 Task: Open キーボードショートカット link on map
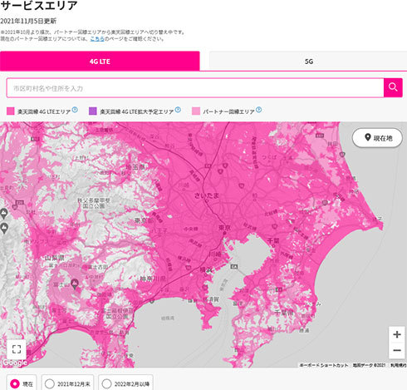324,365
